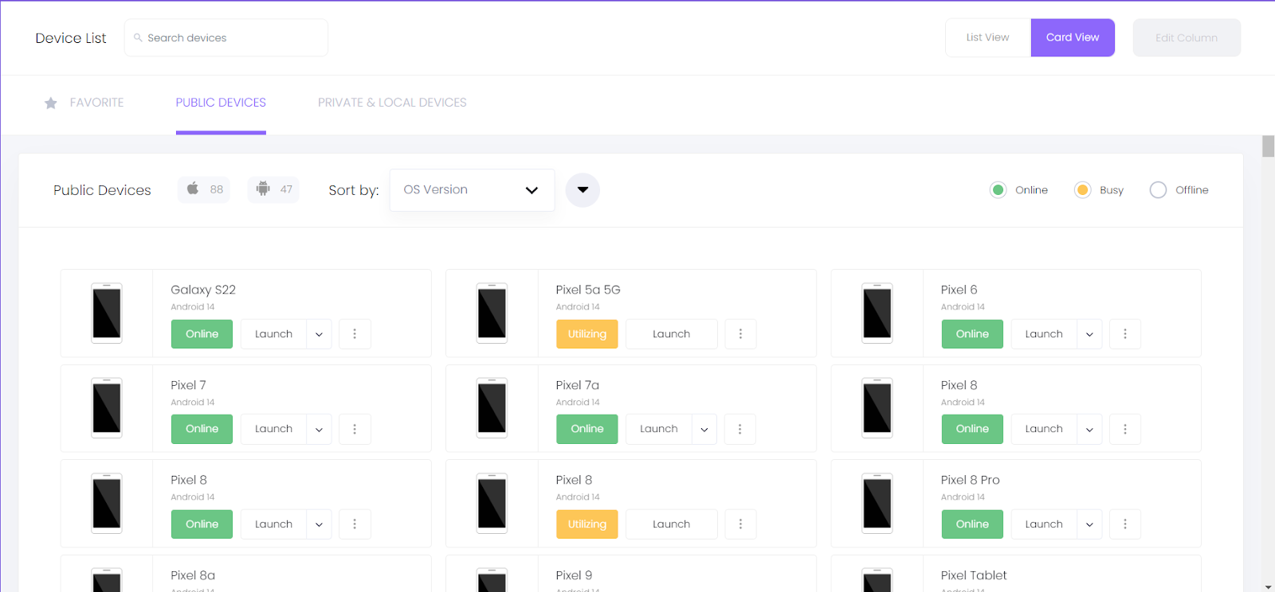Viewport: 1275px width, 592px height.
Task: Expand launch options arrow for Galaxy S22
Action: (319, 334)
